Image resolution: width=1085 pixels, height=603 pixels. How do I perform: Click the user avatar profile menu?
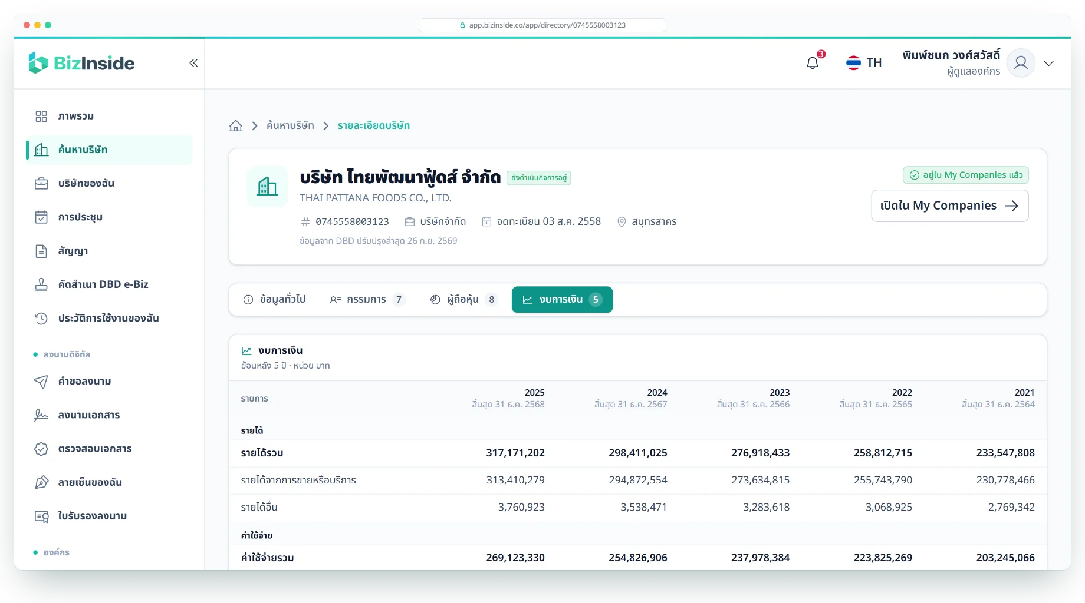tap(1021, 63)
